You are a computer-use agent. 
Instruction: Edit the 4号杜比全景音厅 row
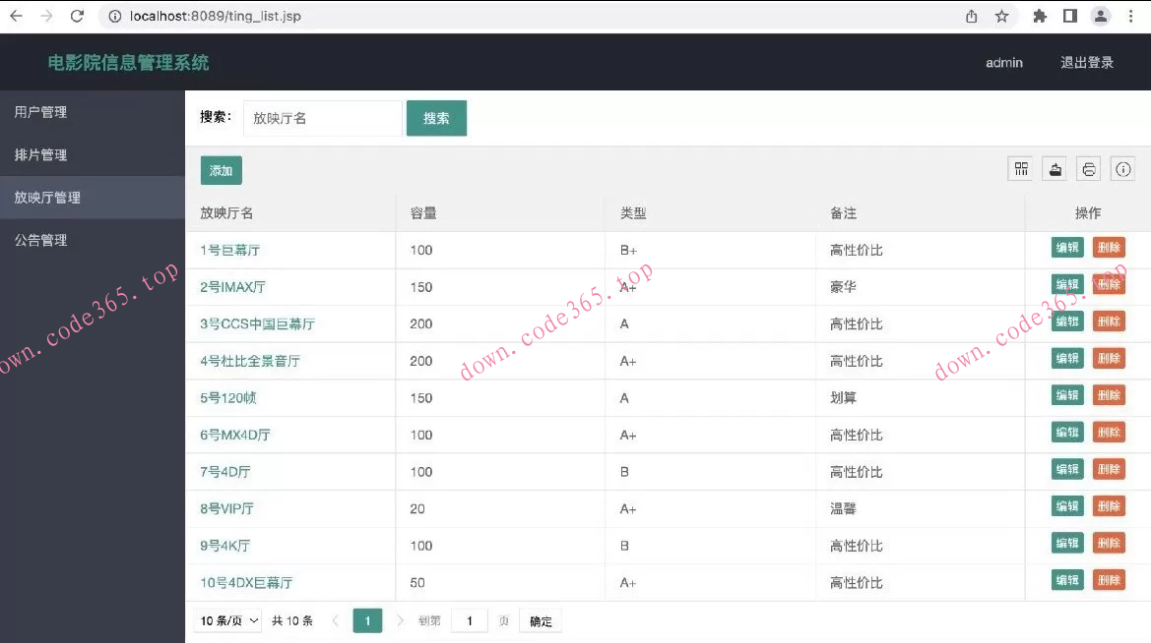(x=1067, y=359)
